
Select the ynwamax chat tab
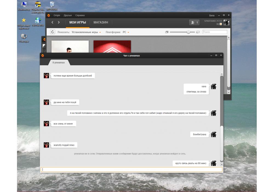[59, 63]
